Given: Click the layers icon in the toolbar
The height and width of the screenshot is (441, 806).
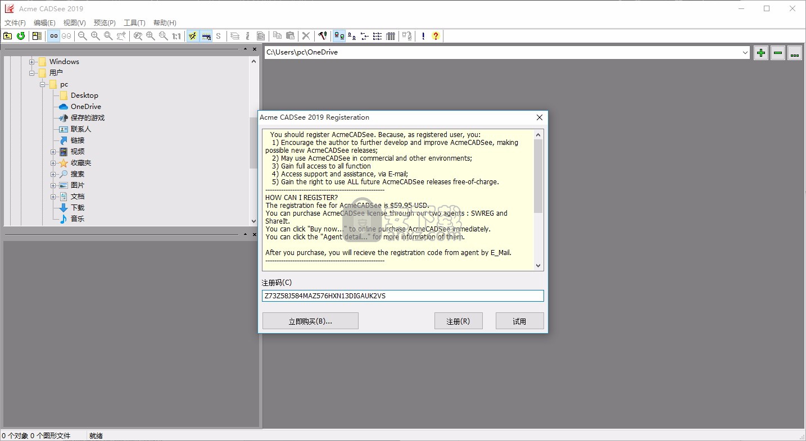Looking at the screenshot, I should point(235,36).
